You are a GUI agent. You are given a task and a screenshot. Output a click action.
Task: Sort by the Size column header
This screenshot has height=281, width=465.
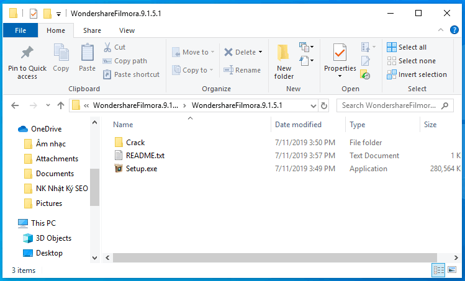(x=430, y=125)
